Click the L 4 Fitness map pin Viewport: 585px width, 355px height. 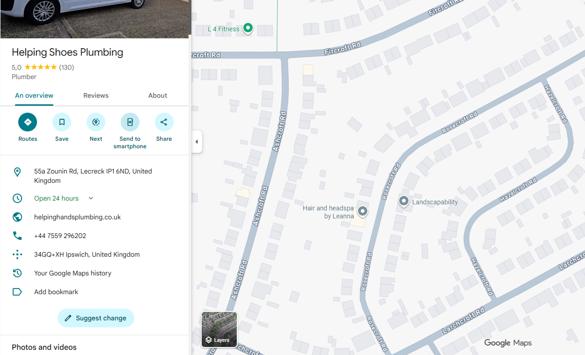[249, 29]
